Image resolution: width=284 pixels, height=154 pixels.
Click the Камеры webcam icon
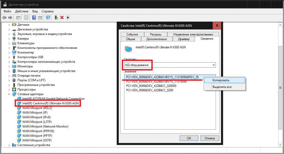[14, 38]
